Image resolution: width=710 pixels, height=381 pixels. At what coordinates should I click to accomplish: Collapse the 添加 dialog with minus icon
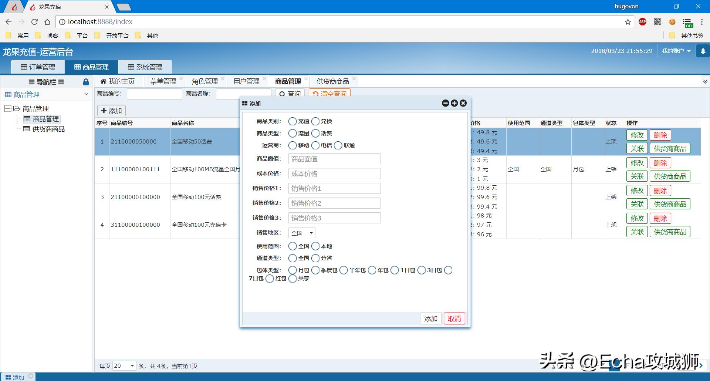point(445,104)
